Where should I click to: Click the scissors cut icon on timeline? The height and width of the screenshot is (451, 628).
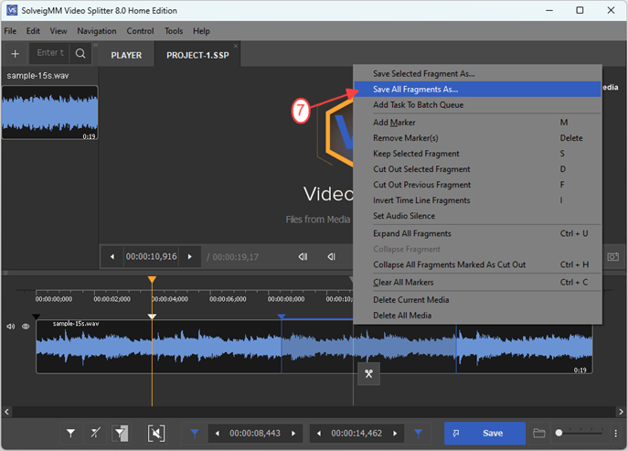tap(369, 373)
